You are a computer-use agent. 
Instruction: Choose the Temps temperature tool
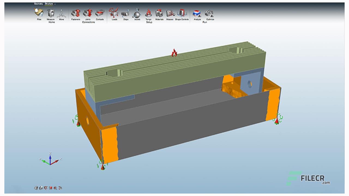pyautogui.click(x=149, y=13)
